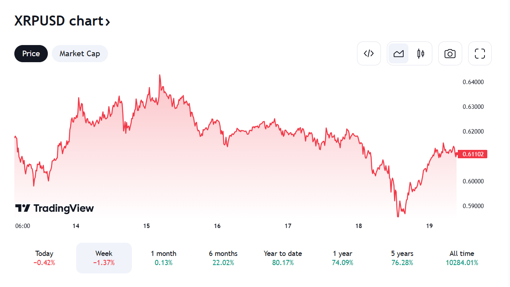The width and height of the screenshot is (510, 287).
Task: Click the TradingView logo
Action: click(x=55, y=208)
